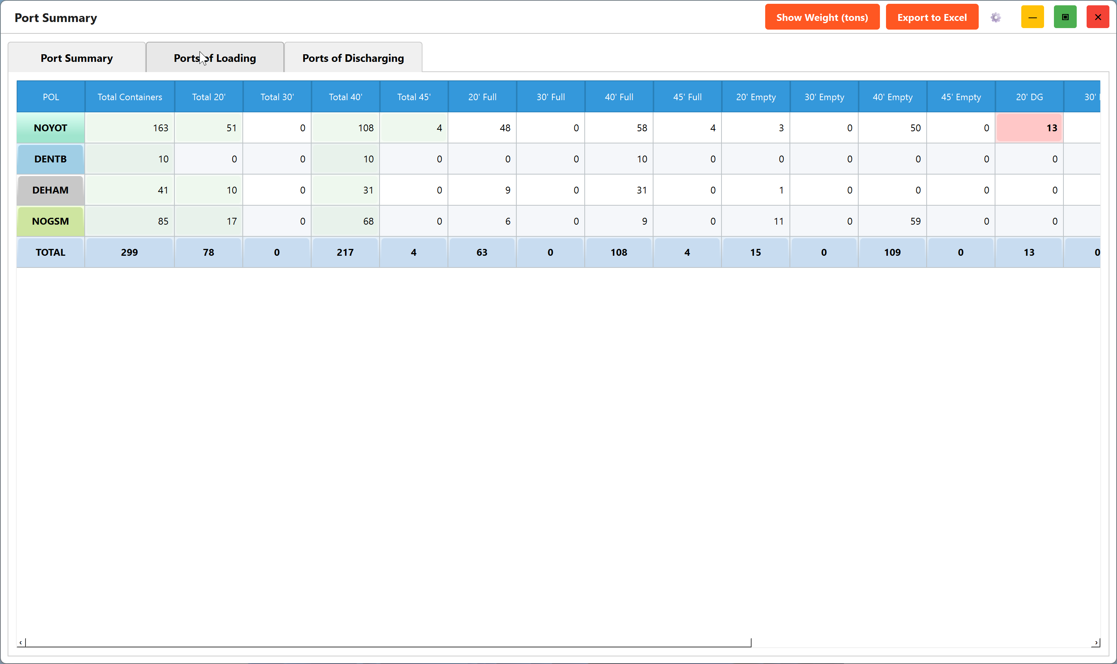Click the highlighted 20' DG value 13 for NOYOT

tap(1029, 127)
